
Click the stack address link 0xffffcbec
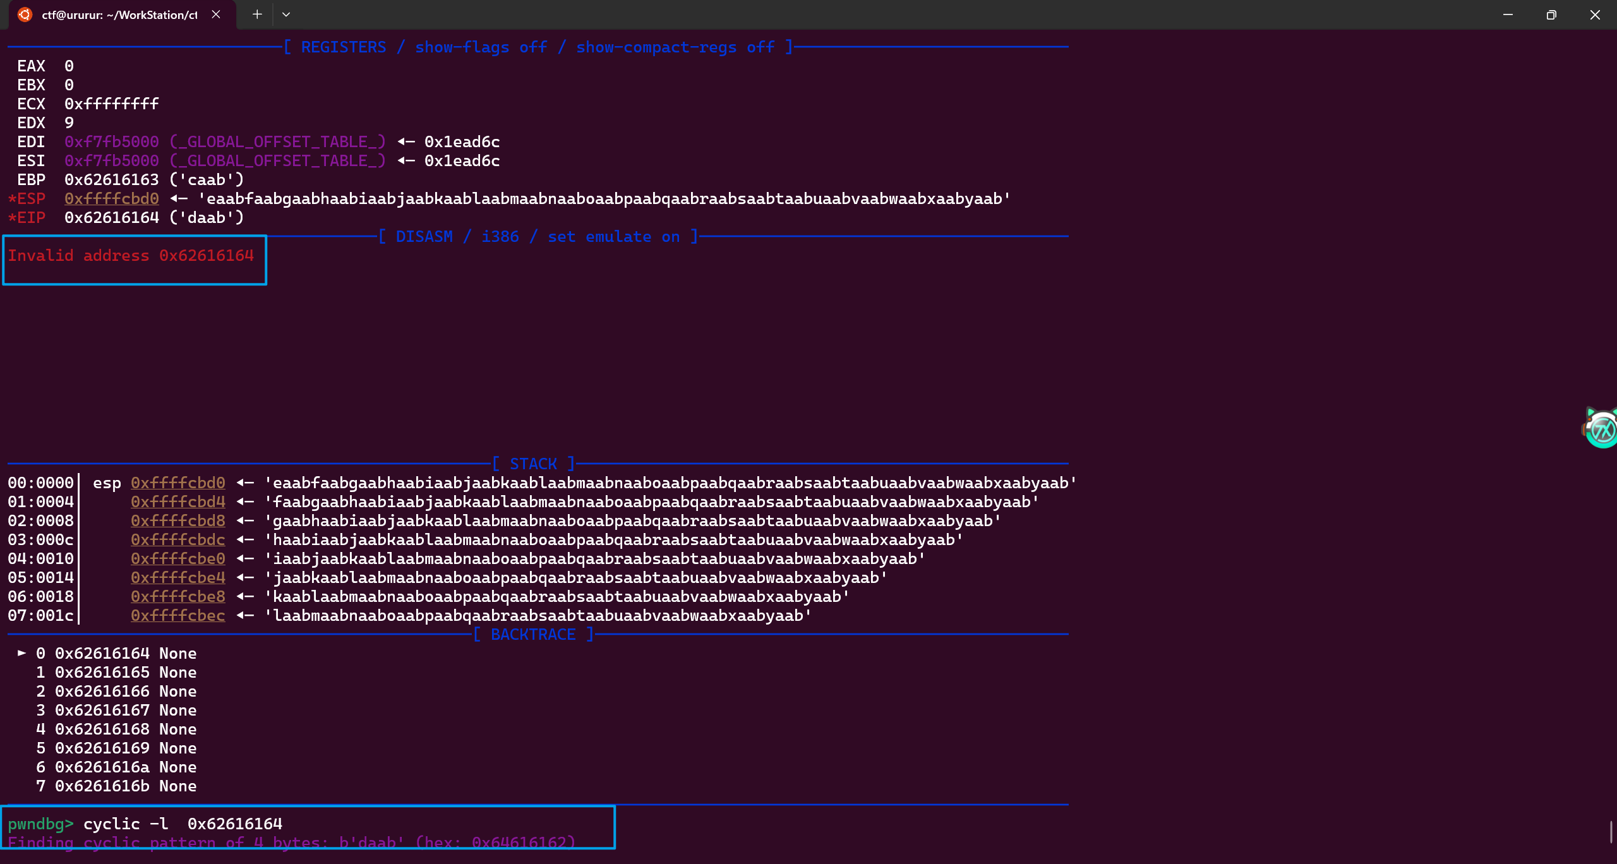(x=177, y=615)
